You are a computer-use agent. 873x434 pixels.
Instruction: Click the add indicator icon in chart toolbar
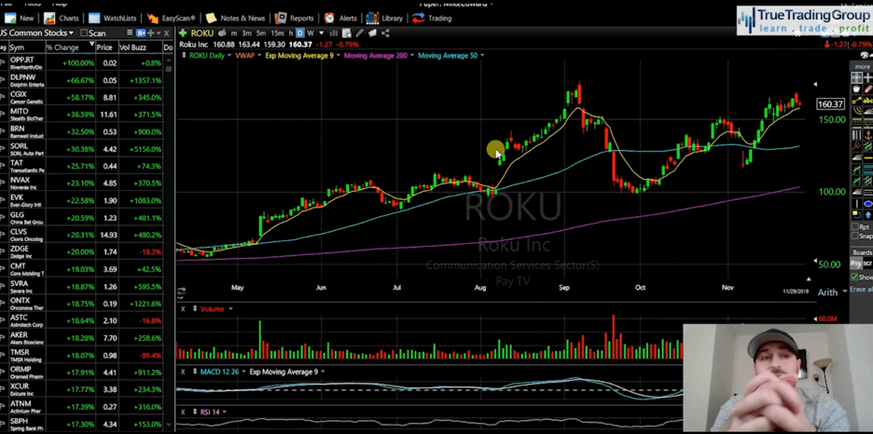pos(347,34)
